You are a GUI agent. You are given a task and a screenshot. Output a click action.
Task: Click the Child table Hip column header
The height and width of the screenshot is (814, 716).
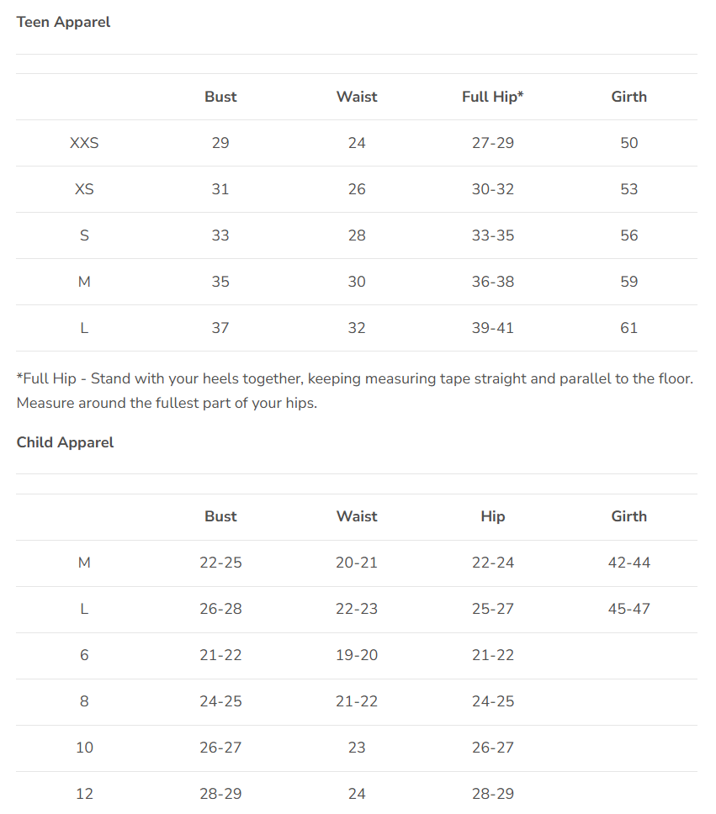pyautogui.click(x=492, y=516)
